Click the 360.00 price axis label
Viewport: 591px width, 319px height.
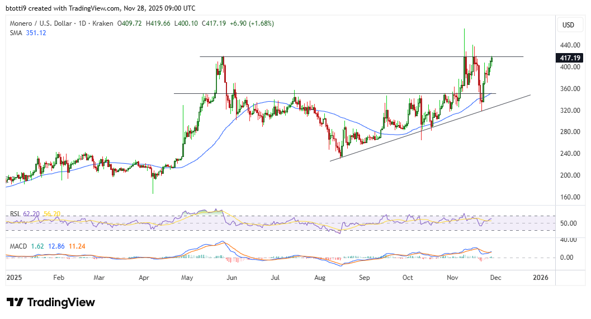570,89
